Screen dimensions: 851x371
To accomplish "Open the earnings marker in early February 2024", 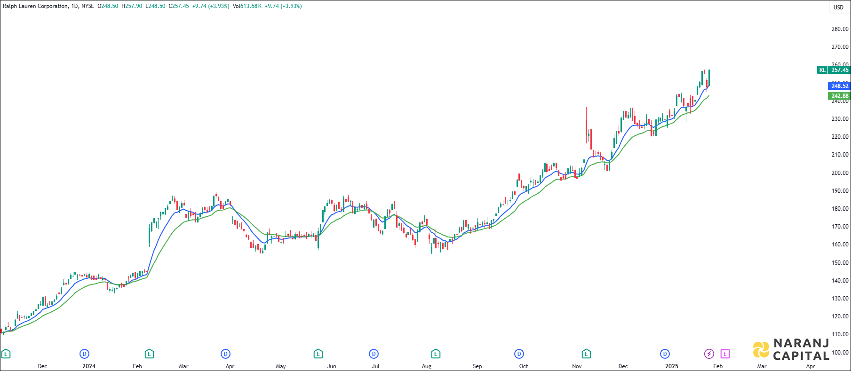I will (x=149, y=354).
